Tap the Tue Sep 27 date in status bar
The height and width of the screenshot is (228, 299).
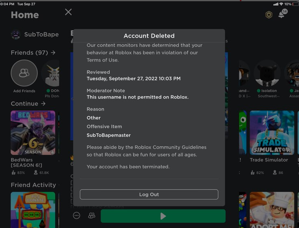click(26, 4)
